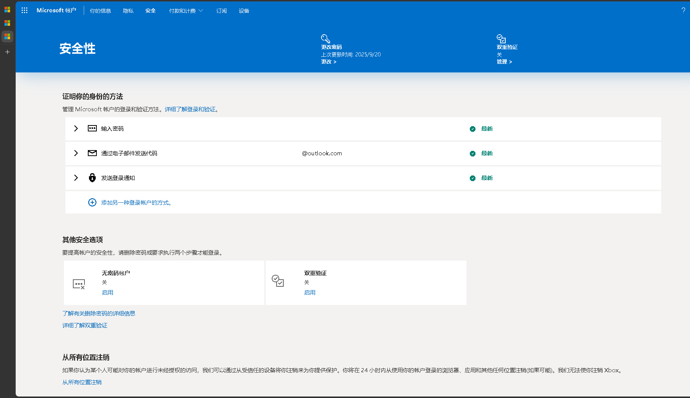Click the 最新 status in 输入密码 row
The height and width of the screenshot is (398, 690).
point(487,128)
